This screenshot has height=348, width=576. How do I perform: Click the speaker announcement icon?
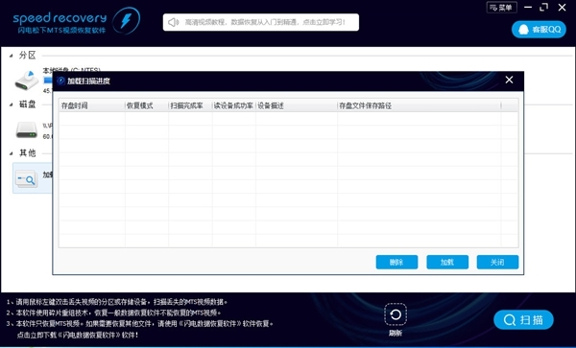click(x=173, y=22)
